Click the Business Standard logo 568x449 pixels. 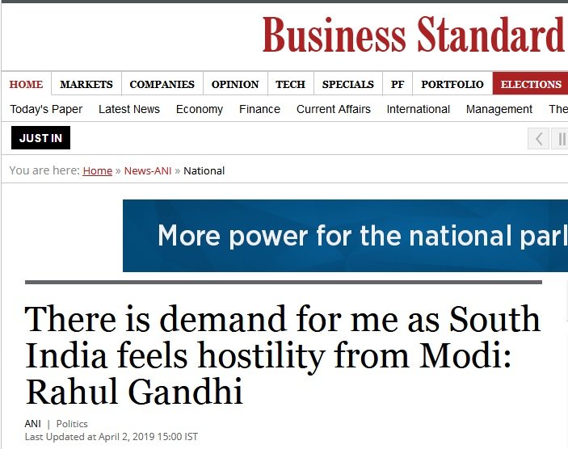(414, 35)
